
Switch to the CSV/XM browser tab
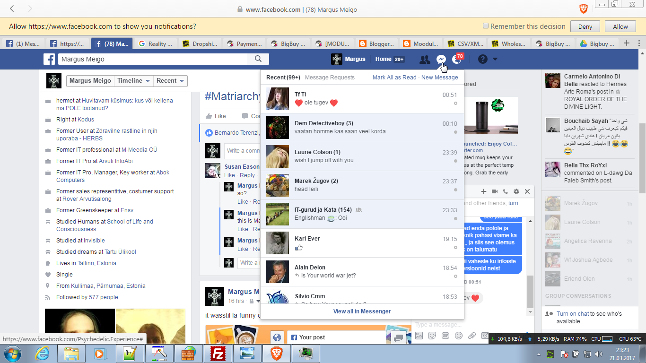(465, 43)
